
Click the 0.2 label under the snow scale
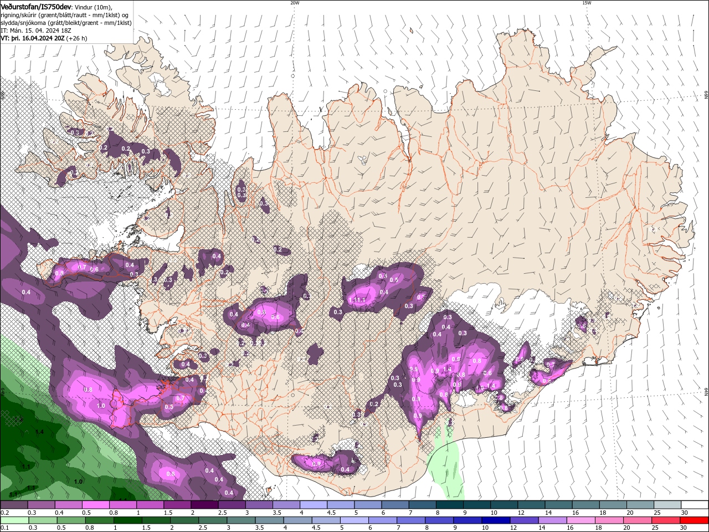pos(4,513)
